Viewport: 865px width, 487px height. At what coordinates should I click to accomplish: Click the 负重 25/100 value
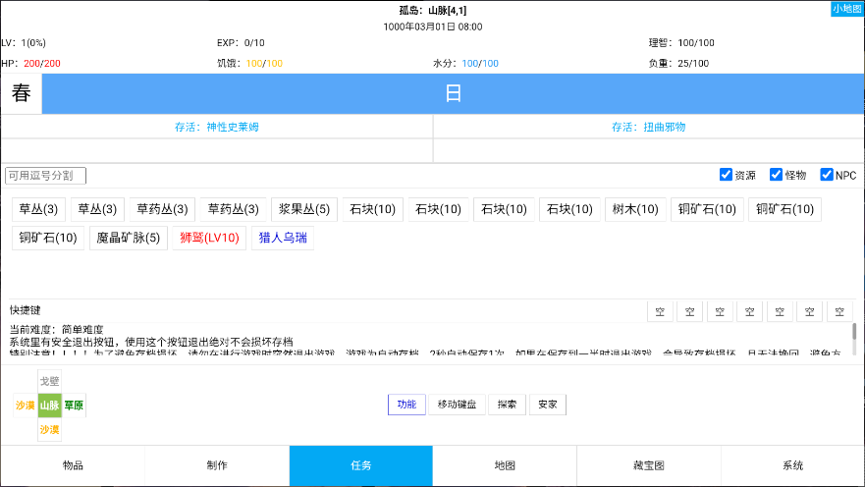(x=693, y=64)
